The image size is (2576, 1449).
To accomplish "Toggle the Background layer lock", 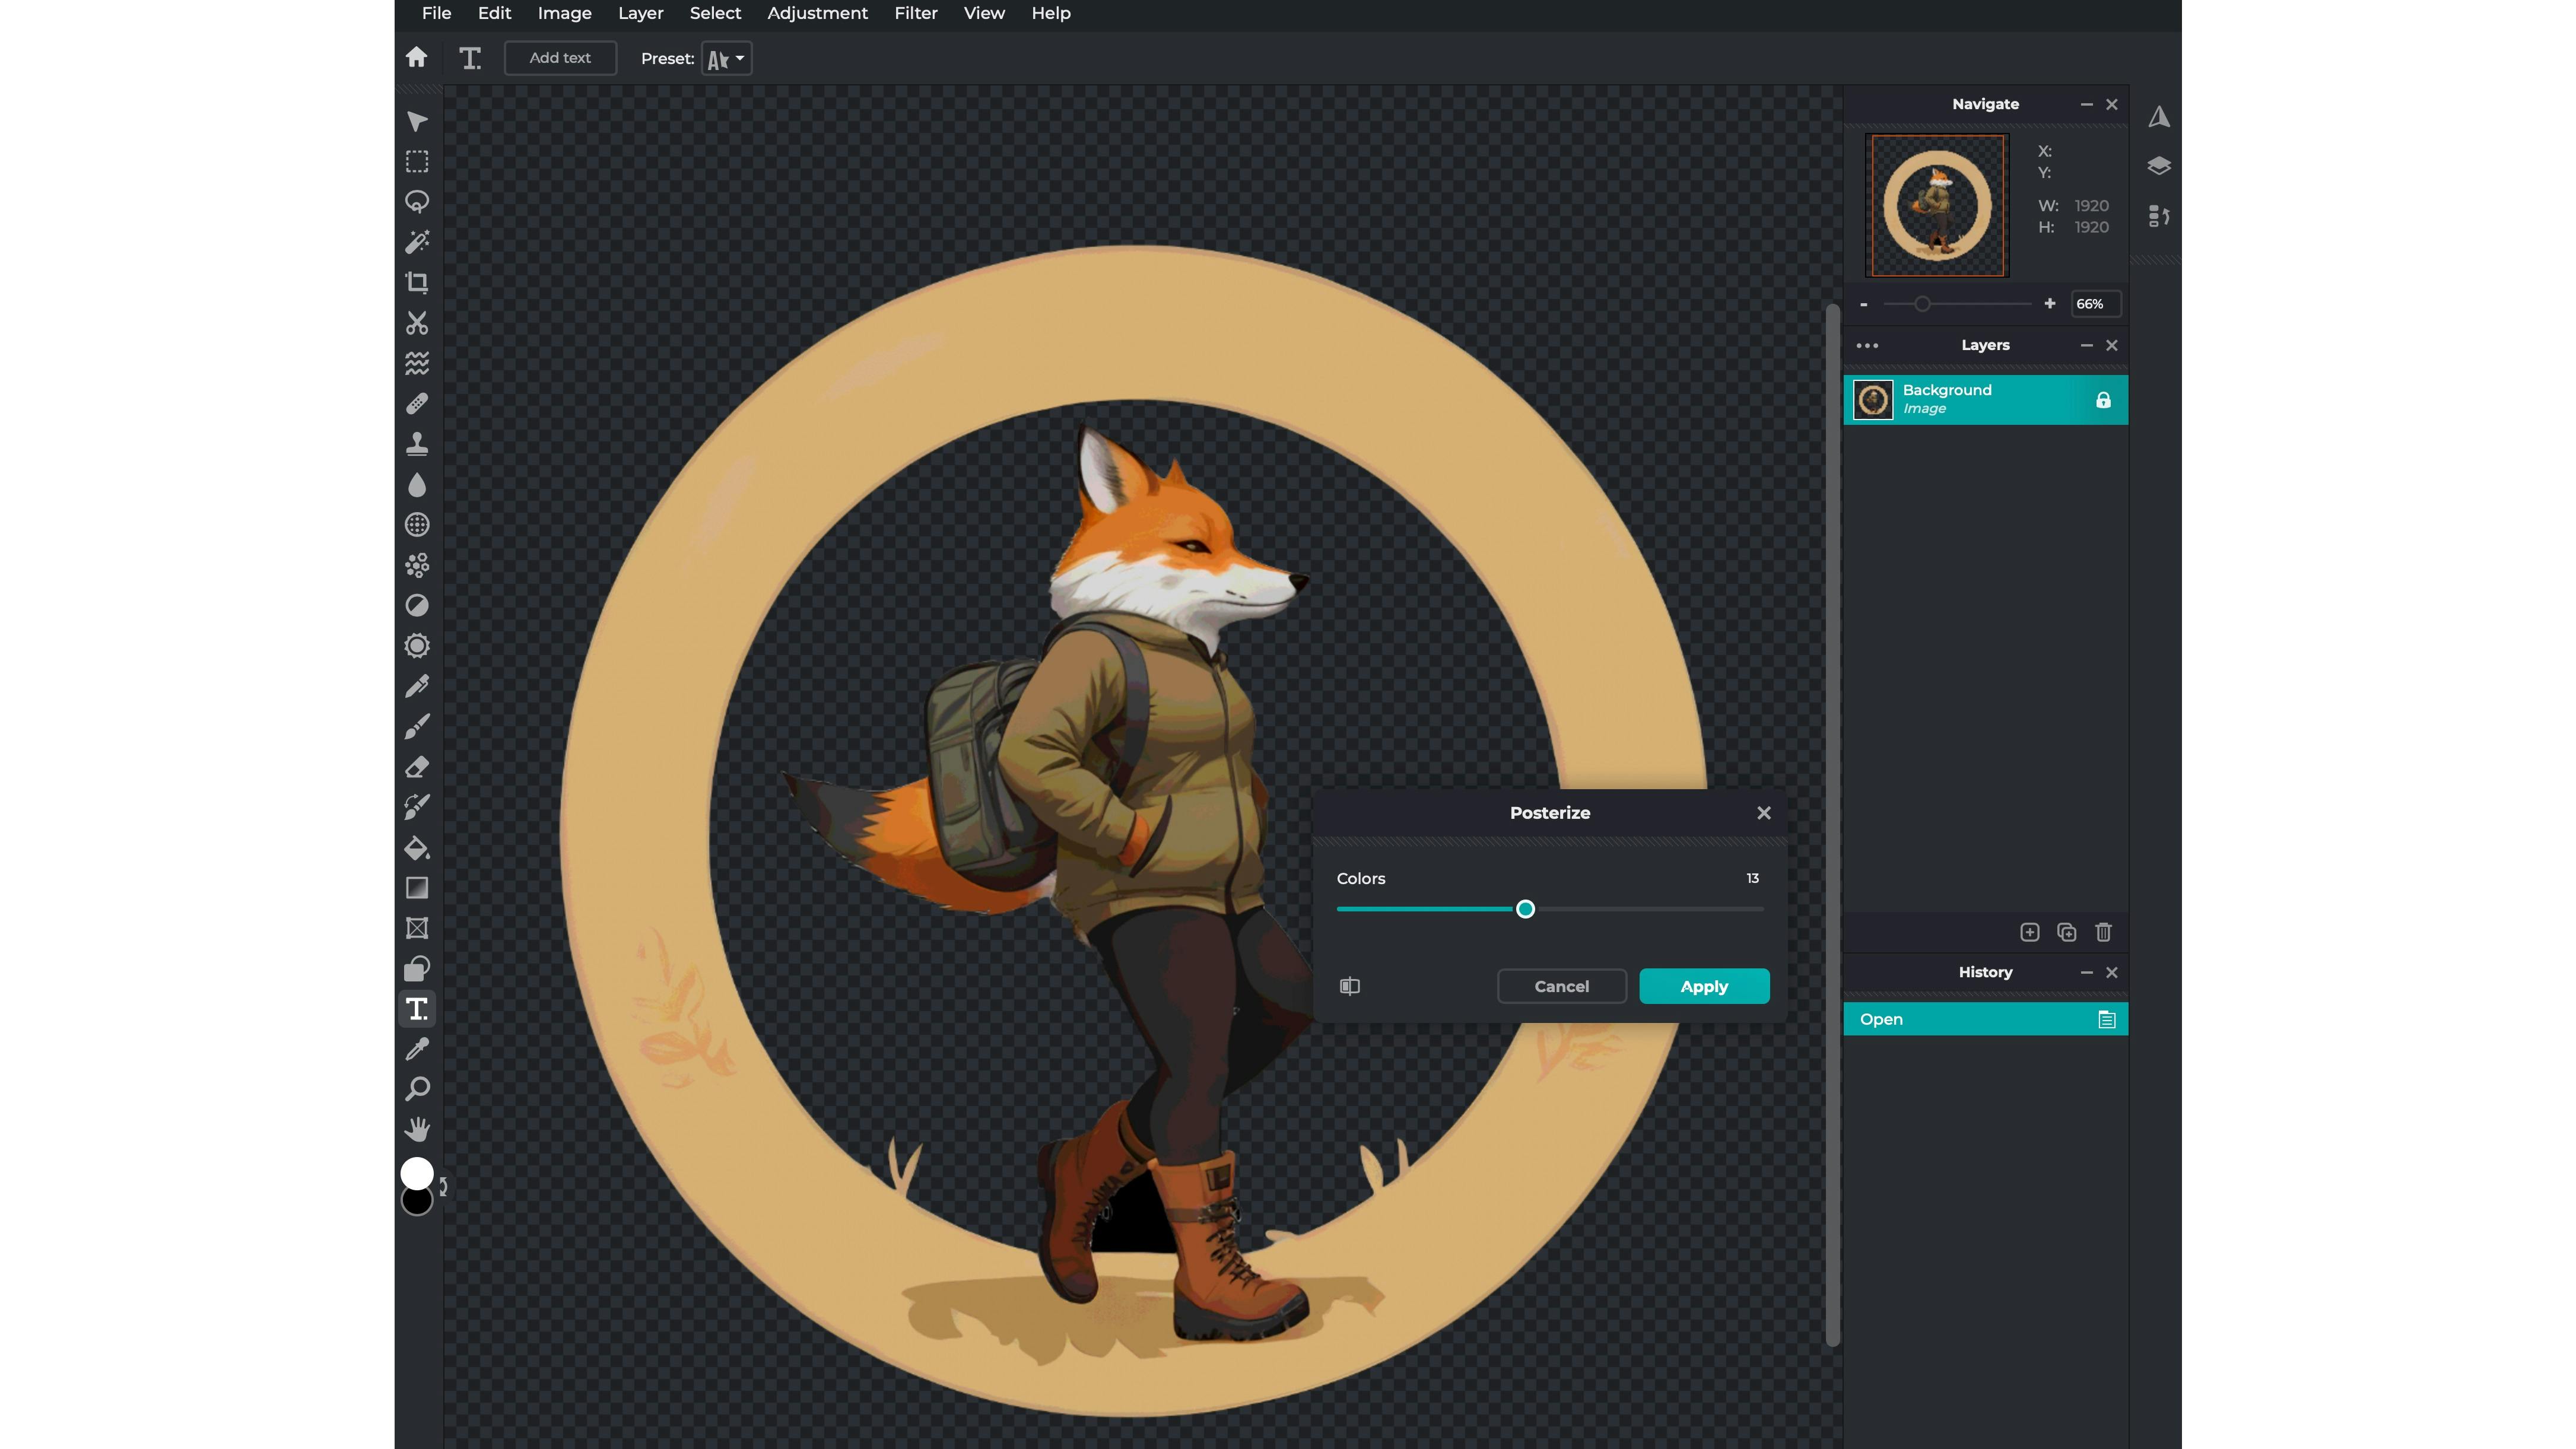I will (x=2103, y=400).
